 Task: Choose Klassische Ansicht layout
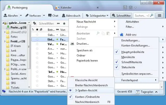87,80
